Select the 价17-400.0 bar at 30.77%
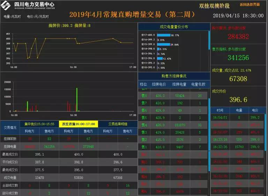Screen dimensions: 268x196 pyautogui.click(x=163, y=35)
